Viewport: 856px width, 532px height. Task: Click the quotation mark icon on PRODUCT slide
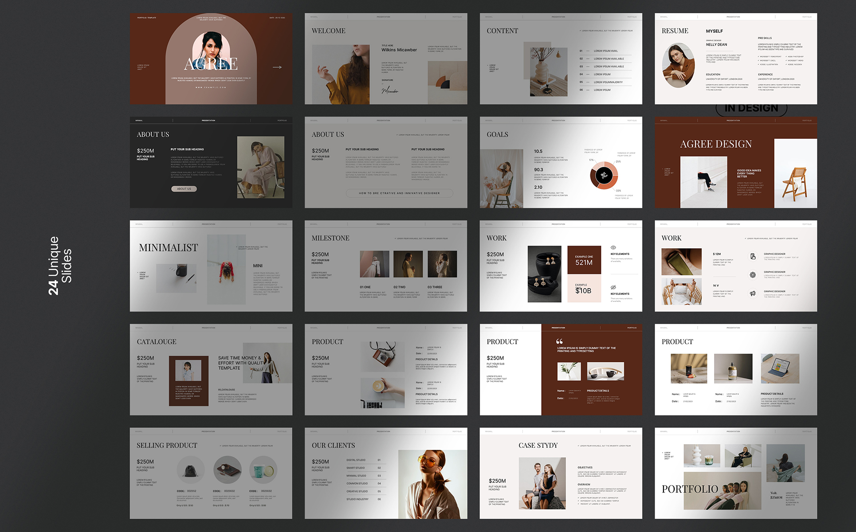click(x=559, y=341)
